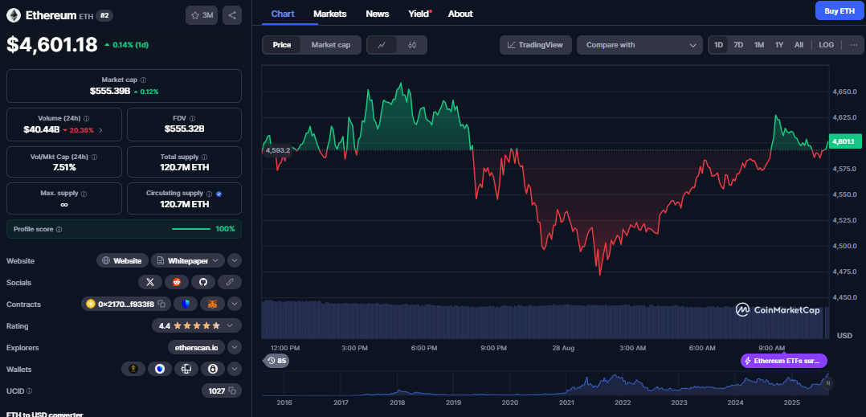Viewport: 866px width, 417px height.
Task: Expand more contracts in Contracts row
Action: (235, 304)
